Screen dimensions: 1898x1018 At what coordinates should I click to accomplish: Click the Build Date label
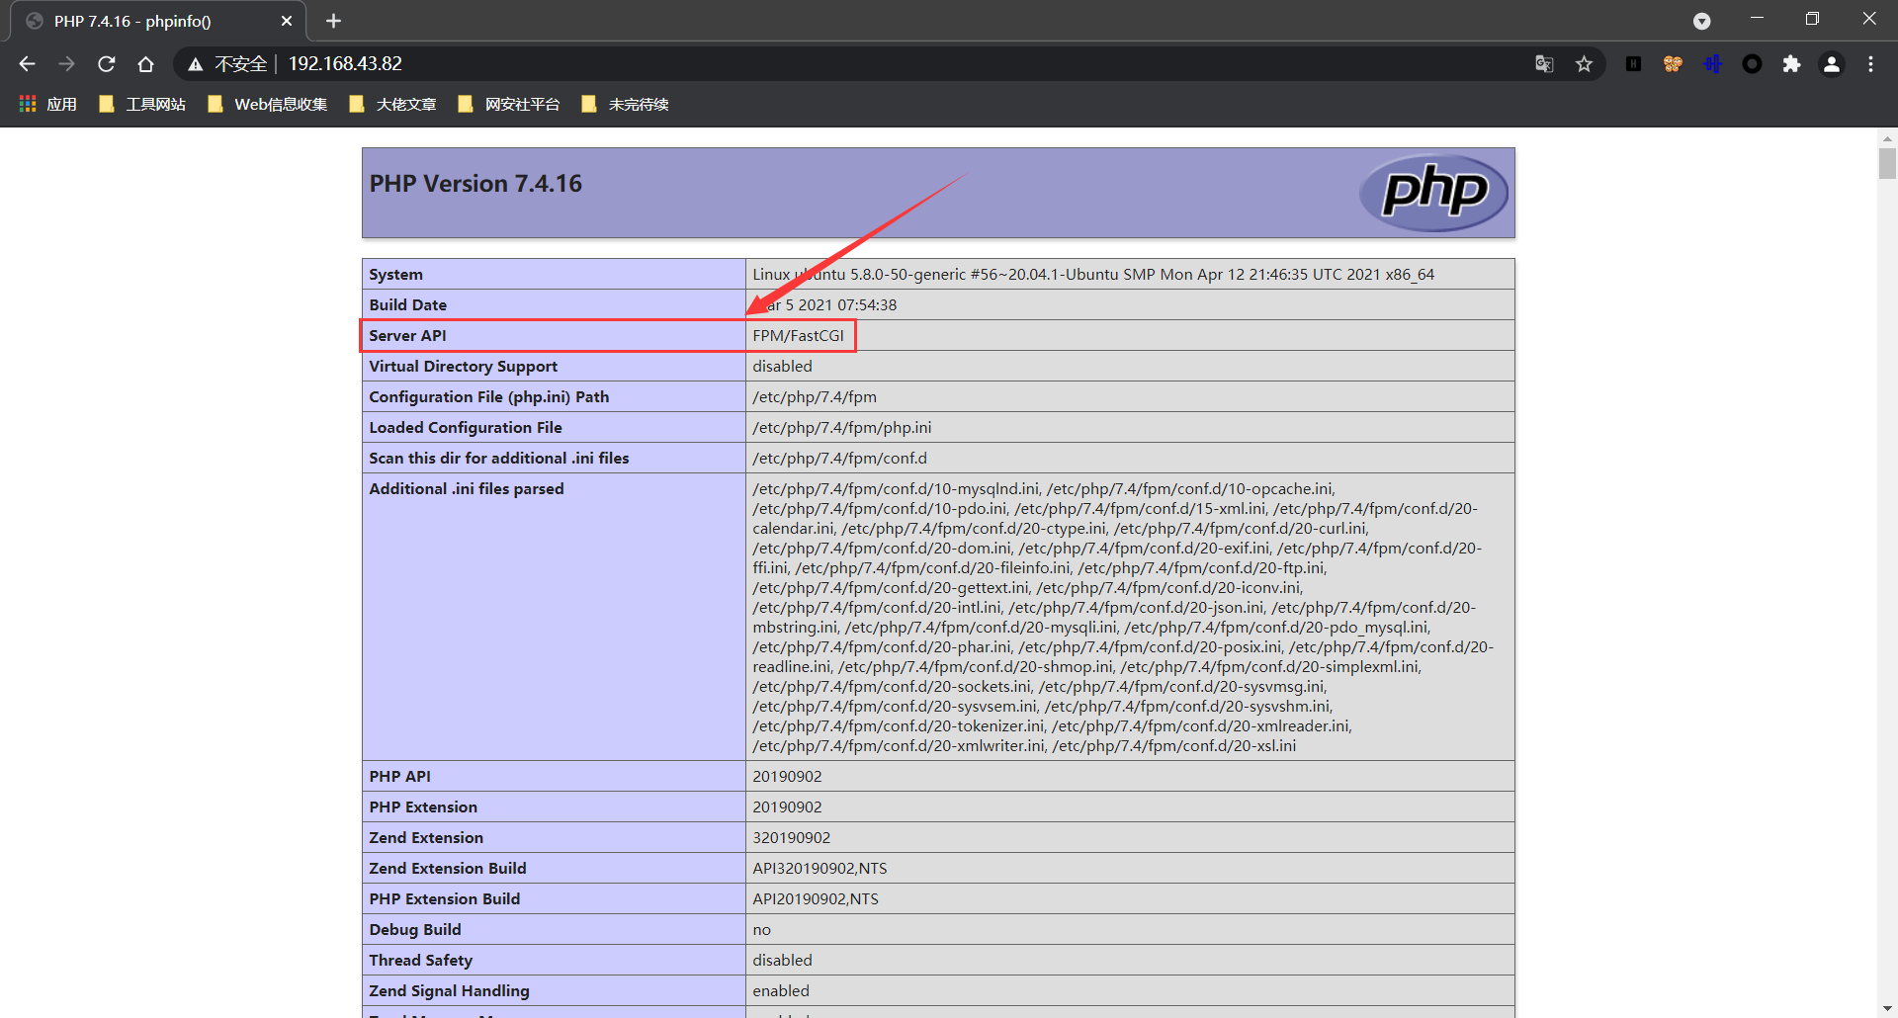point(408,305)
